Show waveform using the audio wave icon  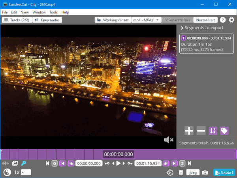click(x=6, y=163)
